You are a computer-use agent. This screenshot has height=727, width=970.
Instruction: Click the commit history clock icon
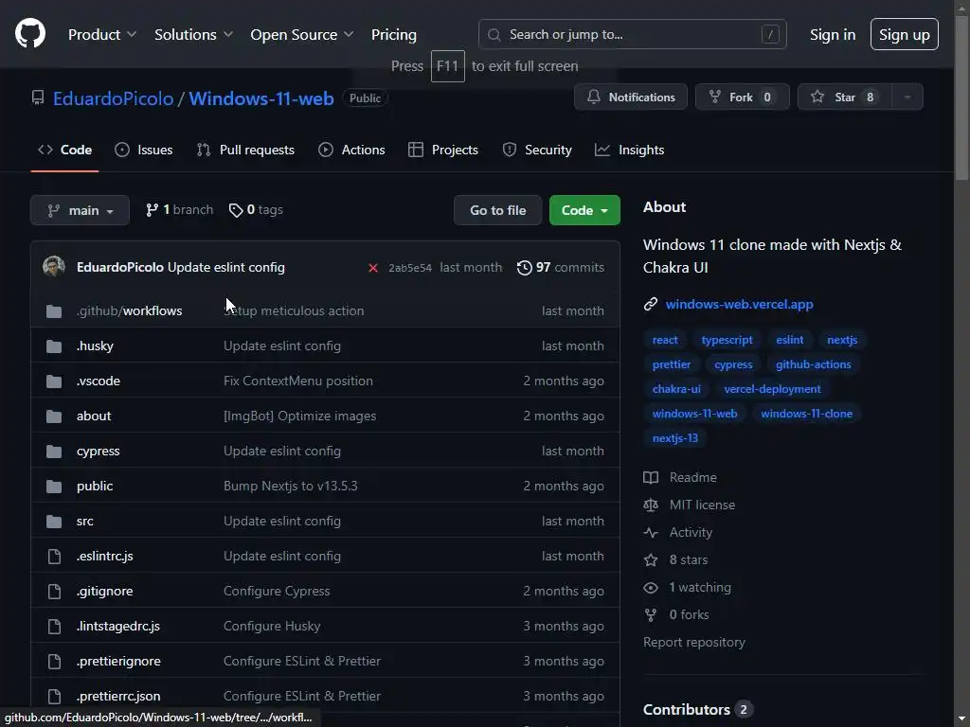tap(524, 268)
